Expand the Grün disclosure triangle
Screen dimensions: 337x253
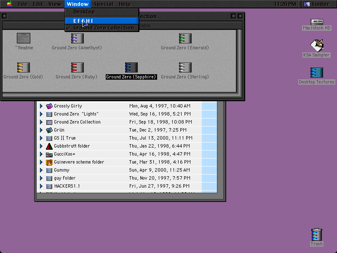tap(41, 130)
